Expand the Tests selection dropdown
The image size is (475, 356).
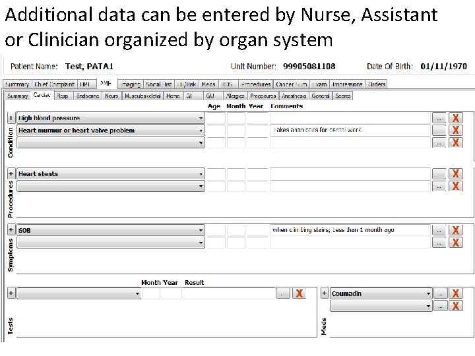tap(79, 293)
